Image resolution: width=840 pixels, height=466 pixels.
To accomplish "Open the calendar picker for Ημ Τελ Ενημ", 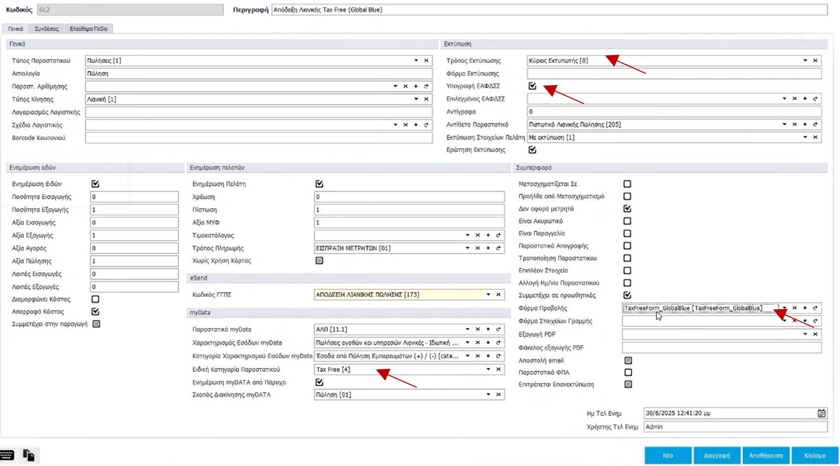I will [x=821, y=413].
